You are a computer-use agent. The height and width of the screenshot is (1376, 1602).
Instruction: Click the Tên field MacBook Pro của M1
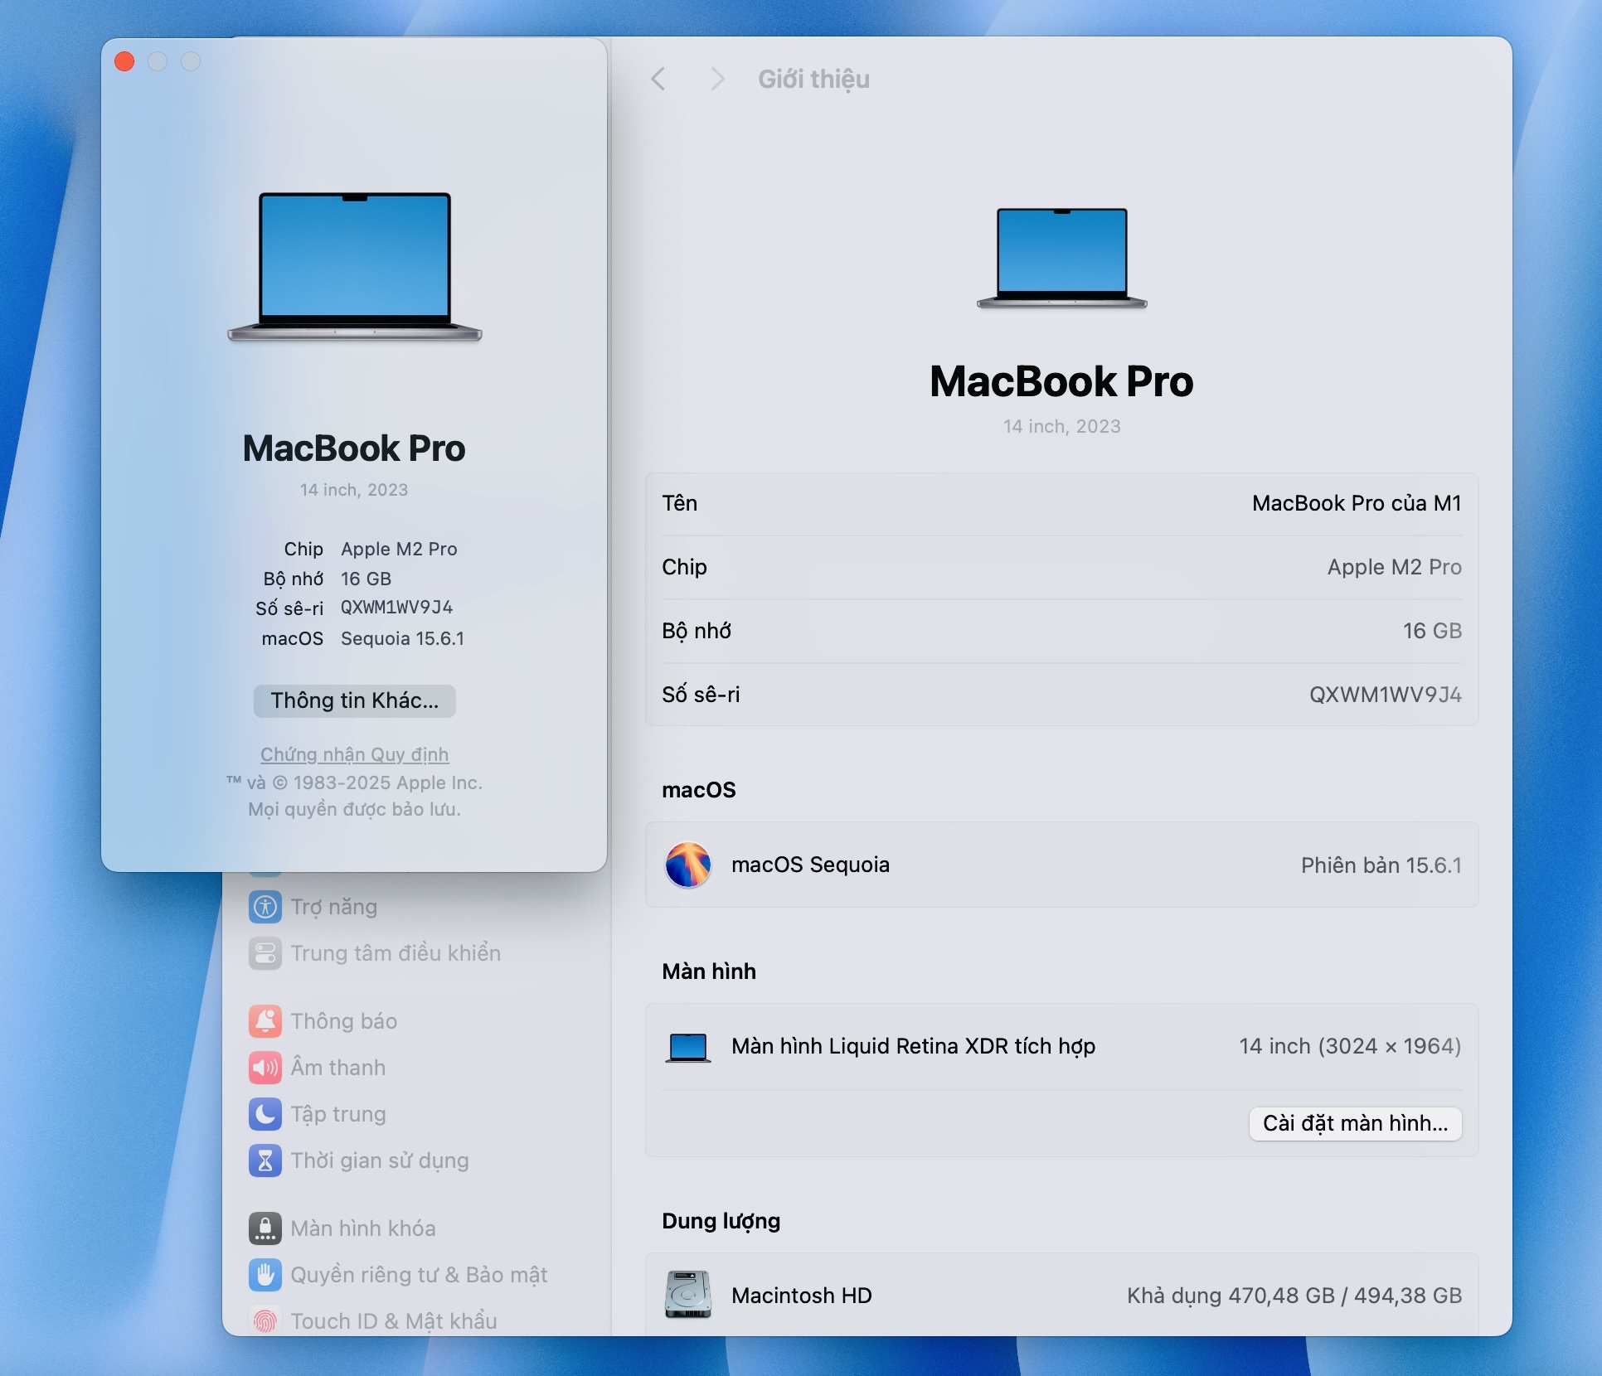pyautogui.click(x=1356, y=504)
